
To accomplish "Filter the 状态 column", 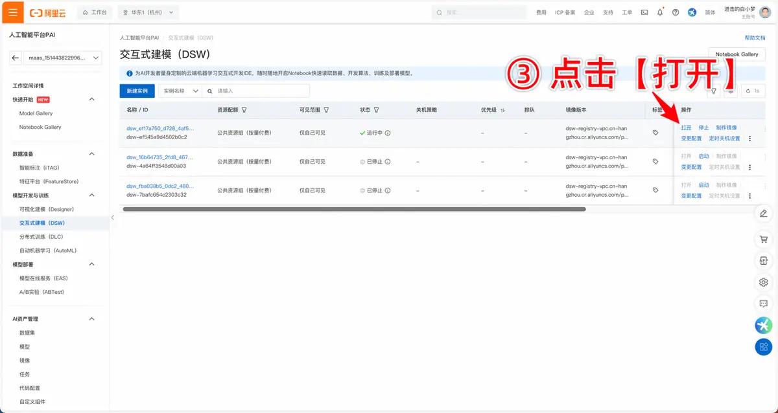I will (376, 110).
